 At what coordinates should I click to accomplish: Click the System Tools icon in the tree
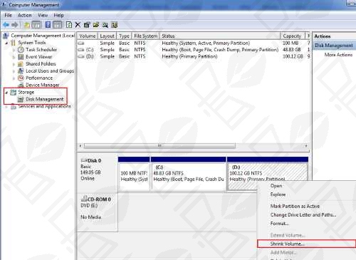tap(14, 43)
